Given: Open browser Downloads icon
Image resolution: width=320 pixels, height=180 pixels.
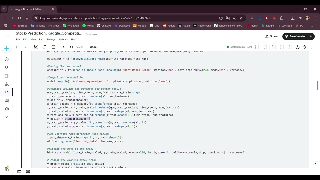Looking at the screenshot, I should click(293, 18).
